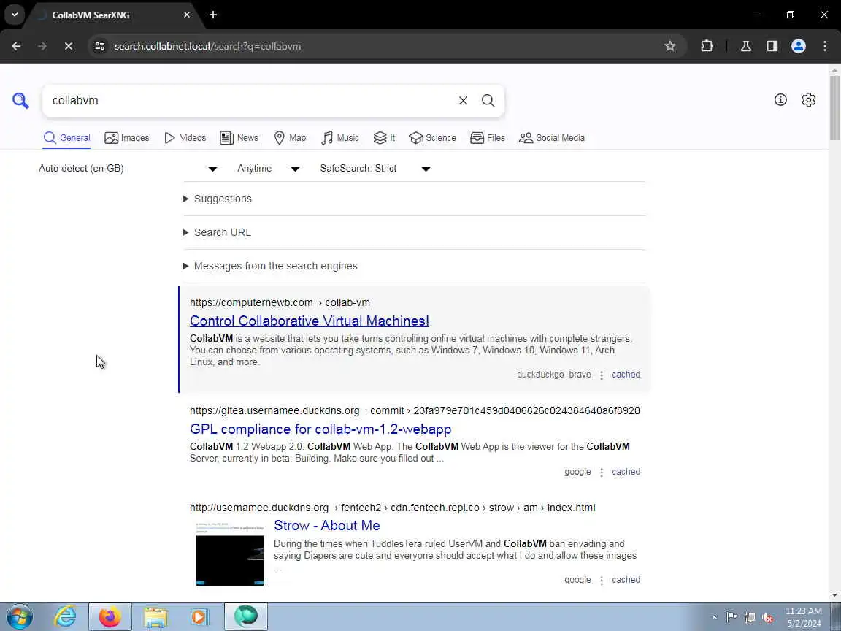841x631 pixels.
Task: Open the fifth pinned taskbar app icon
Action: (245, 616)
